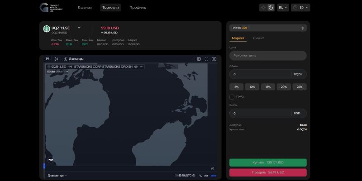Open the $0 wallet balance dropdown
The width and height of the screenshot is (362, 181).
pyautogui.click(x=300, y=7)
